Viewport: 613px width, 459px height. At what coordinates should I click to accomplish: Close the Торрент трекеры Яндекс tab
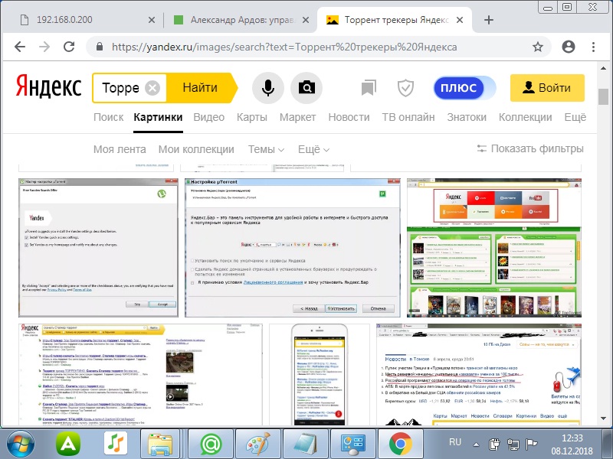coord(460,20)
